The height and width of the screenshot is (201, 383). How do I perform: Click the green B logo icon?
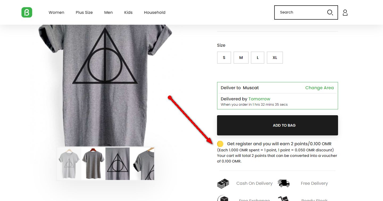pyautogui.click(x=27, y=12)
